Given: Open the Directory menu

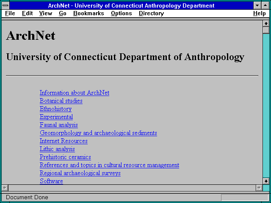Looking at the screenshot, I should [152, 14].
